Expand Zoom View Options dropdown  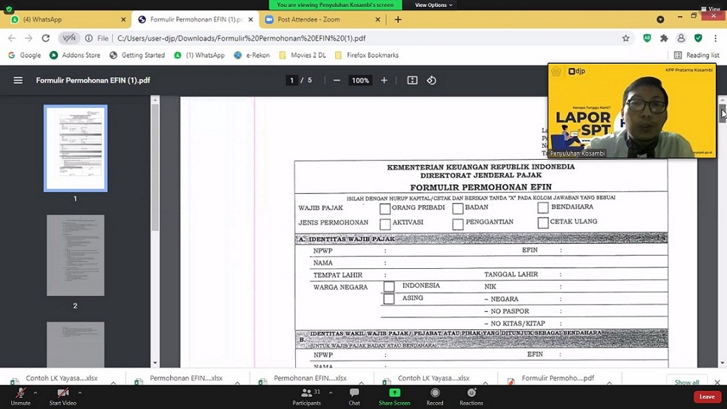coord(433,5)
